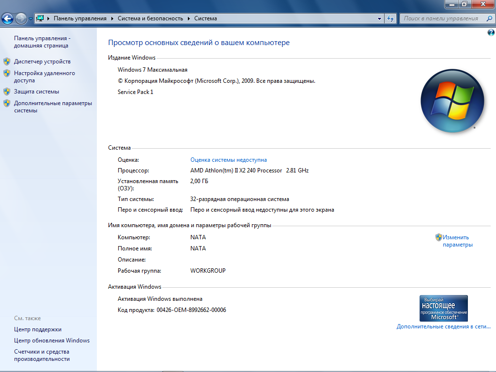Select WORKGROUP workgroup name
The width and height of the screenshot is (496, 372).
click(x=208, y=270)
